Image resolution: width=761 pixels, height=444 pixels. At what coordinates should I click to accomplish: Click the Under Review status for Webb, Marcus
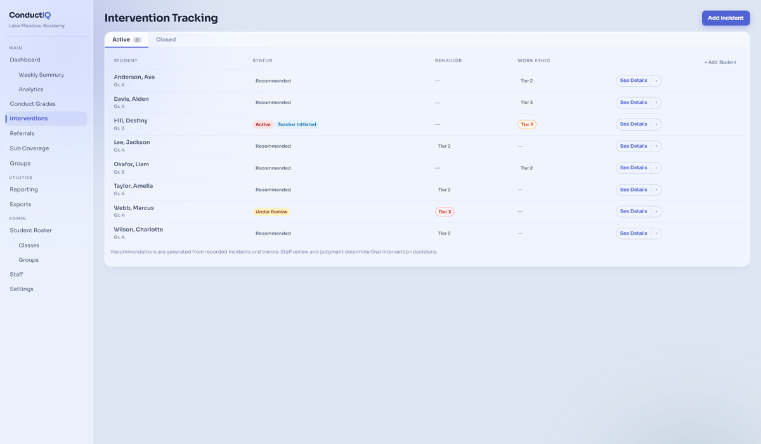pyautogui.click(x=271, y=211)
